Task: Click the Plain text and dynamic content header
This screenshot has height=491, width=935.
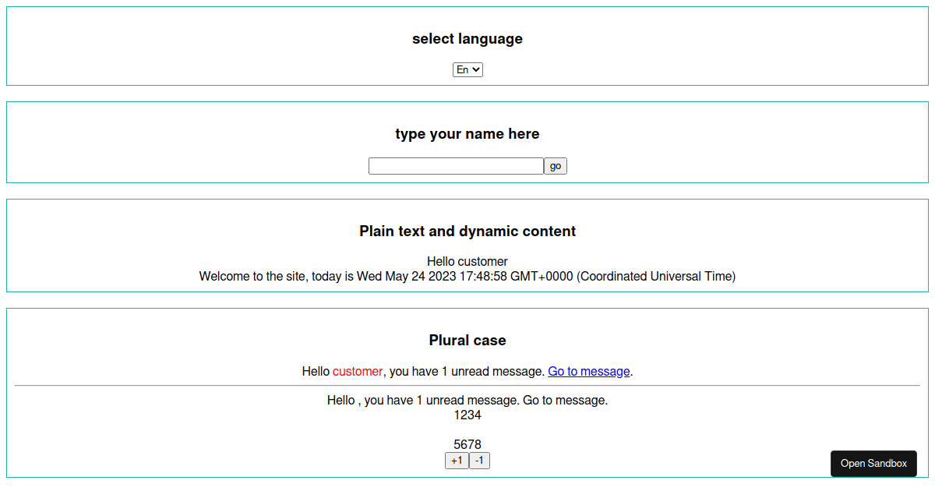Action: [467, 231]
